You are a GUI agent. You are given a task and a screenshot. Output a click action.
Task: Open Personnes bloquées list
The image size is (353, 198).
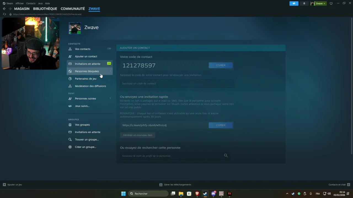tap(90, 71)
